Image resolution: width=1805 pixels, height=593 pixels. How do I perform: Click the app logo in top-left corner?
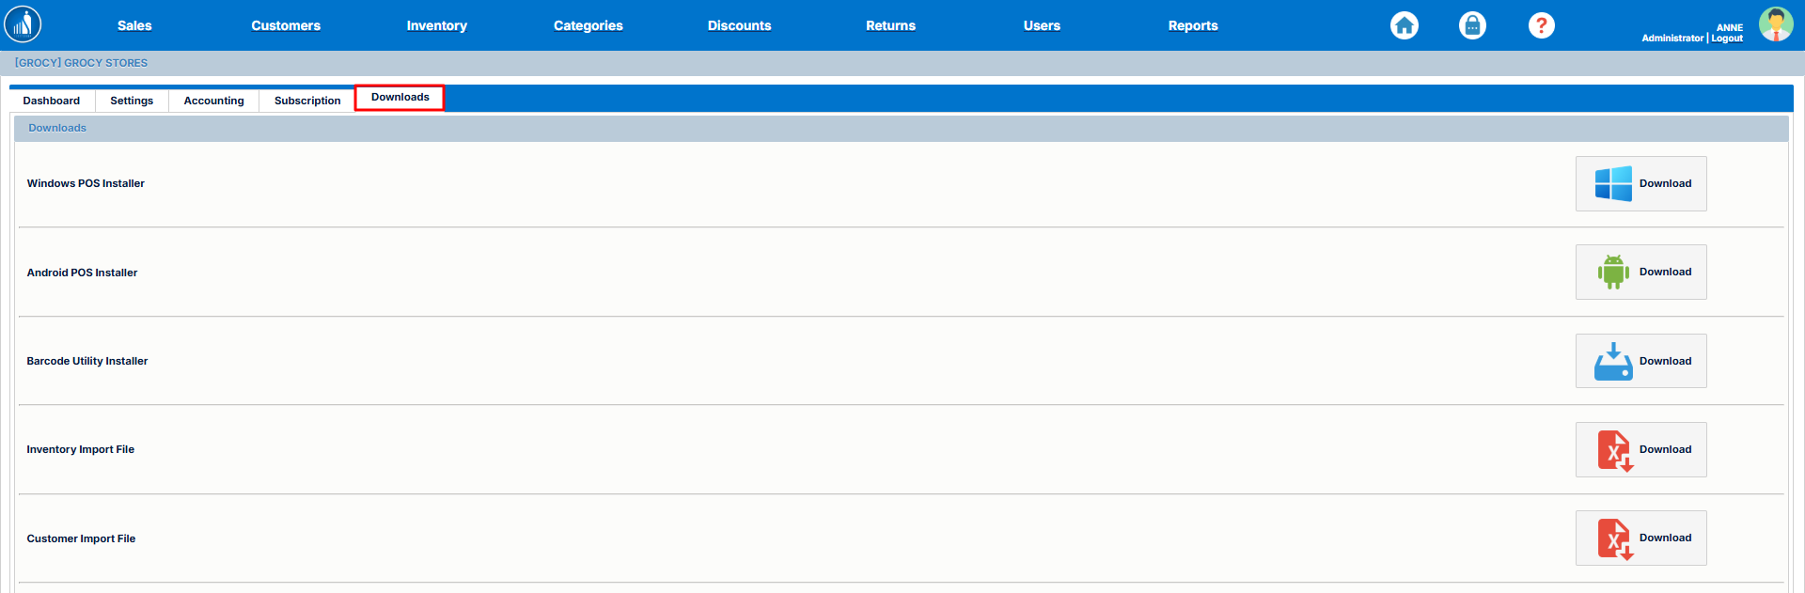23,24
